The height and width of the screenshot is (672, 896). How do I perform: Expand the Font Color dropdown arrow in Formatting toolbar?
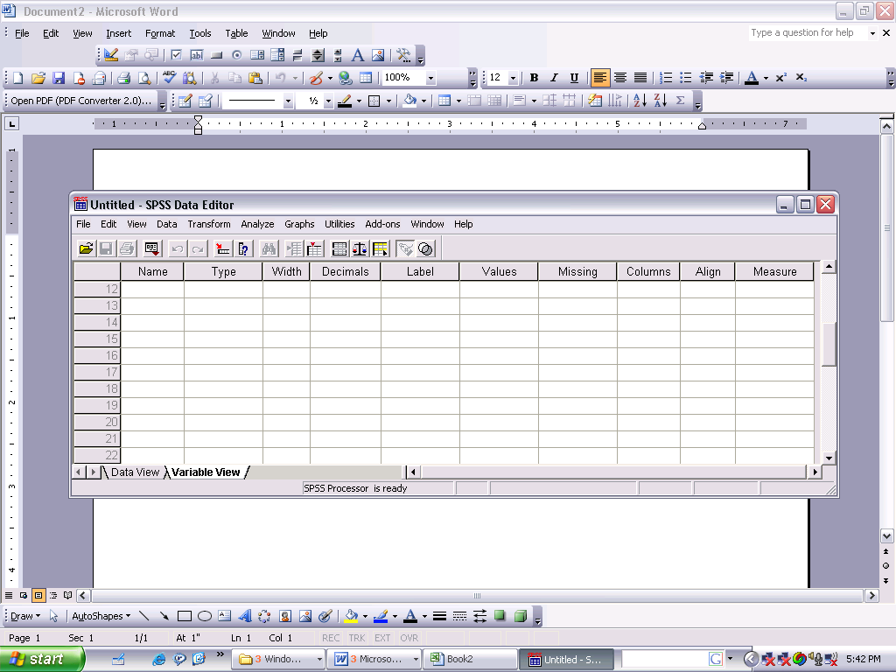766,78
